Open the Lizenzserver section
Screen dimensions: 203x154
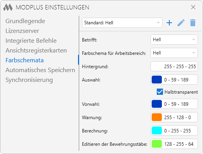pos(22,31)
